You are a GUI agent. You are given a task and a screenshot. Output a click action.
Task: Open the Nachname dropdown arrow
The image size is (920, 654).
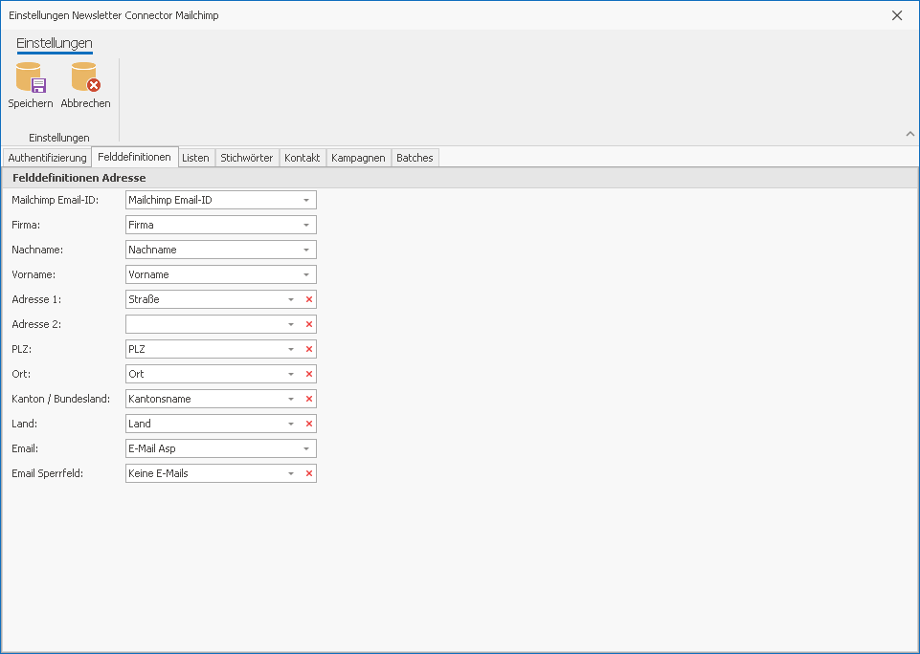(x=306, y=250)
